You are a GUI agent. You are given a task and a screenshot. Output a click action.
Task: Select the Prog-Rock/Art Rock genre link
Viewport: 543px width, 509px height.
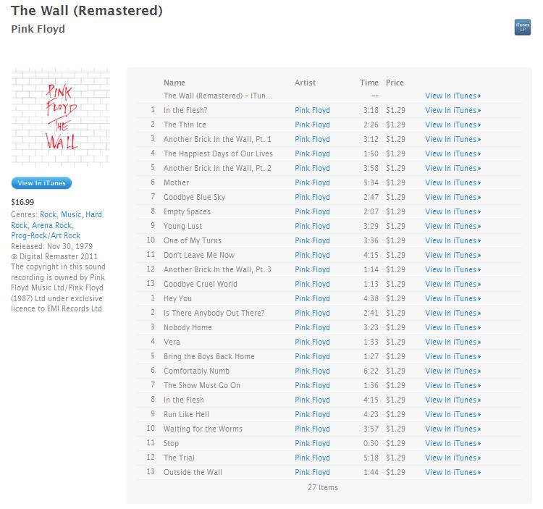point(46,236)
